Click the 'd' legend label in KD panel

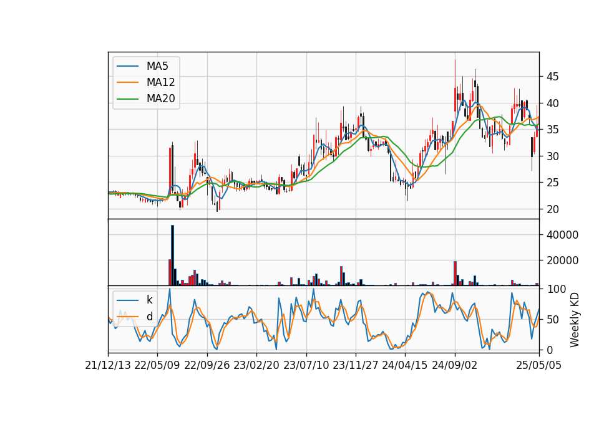149,317
